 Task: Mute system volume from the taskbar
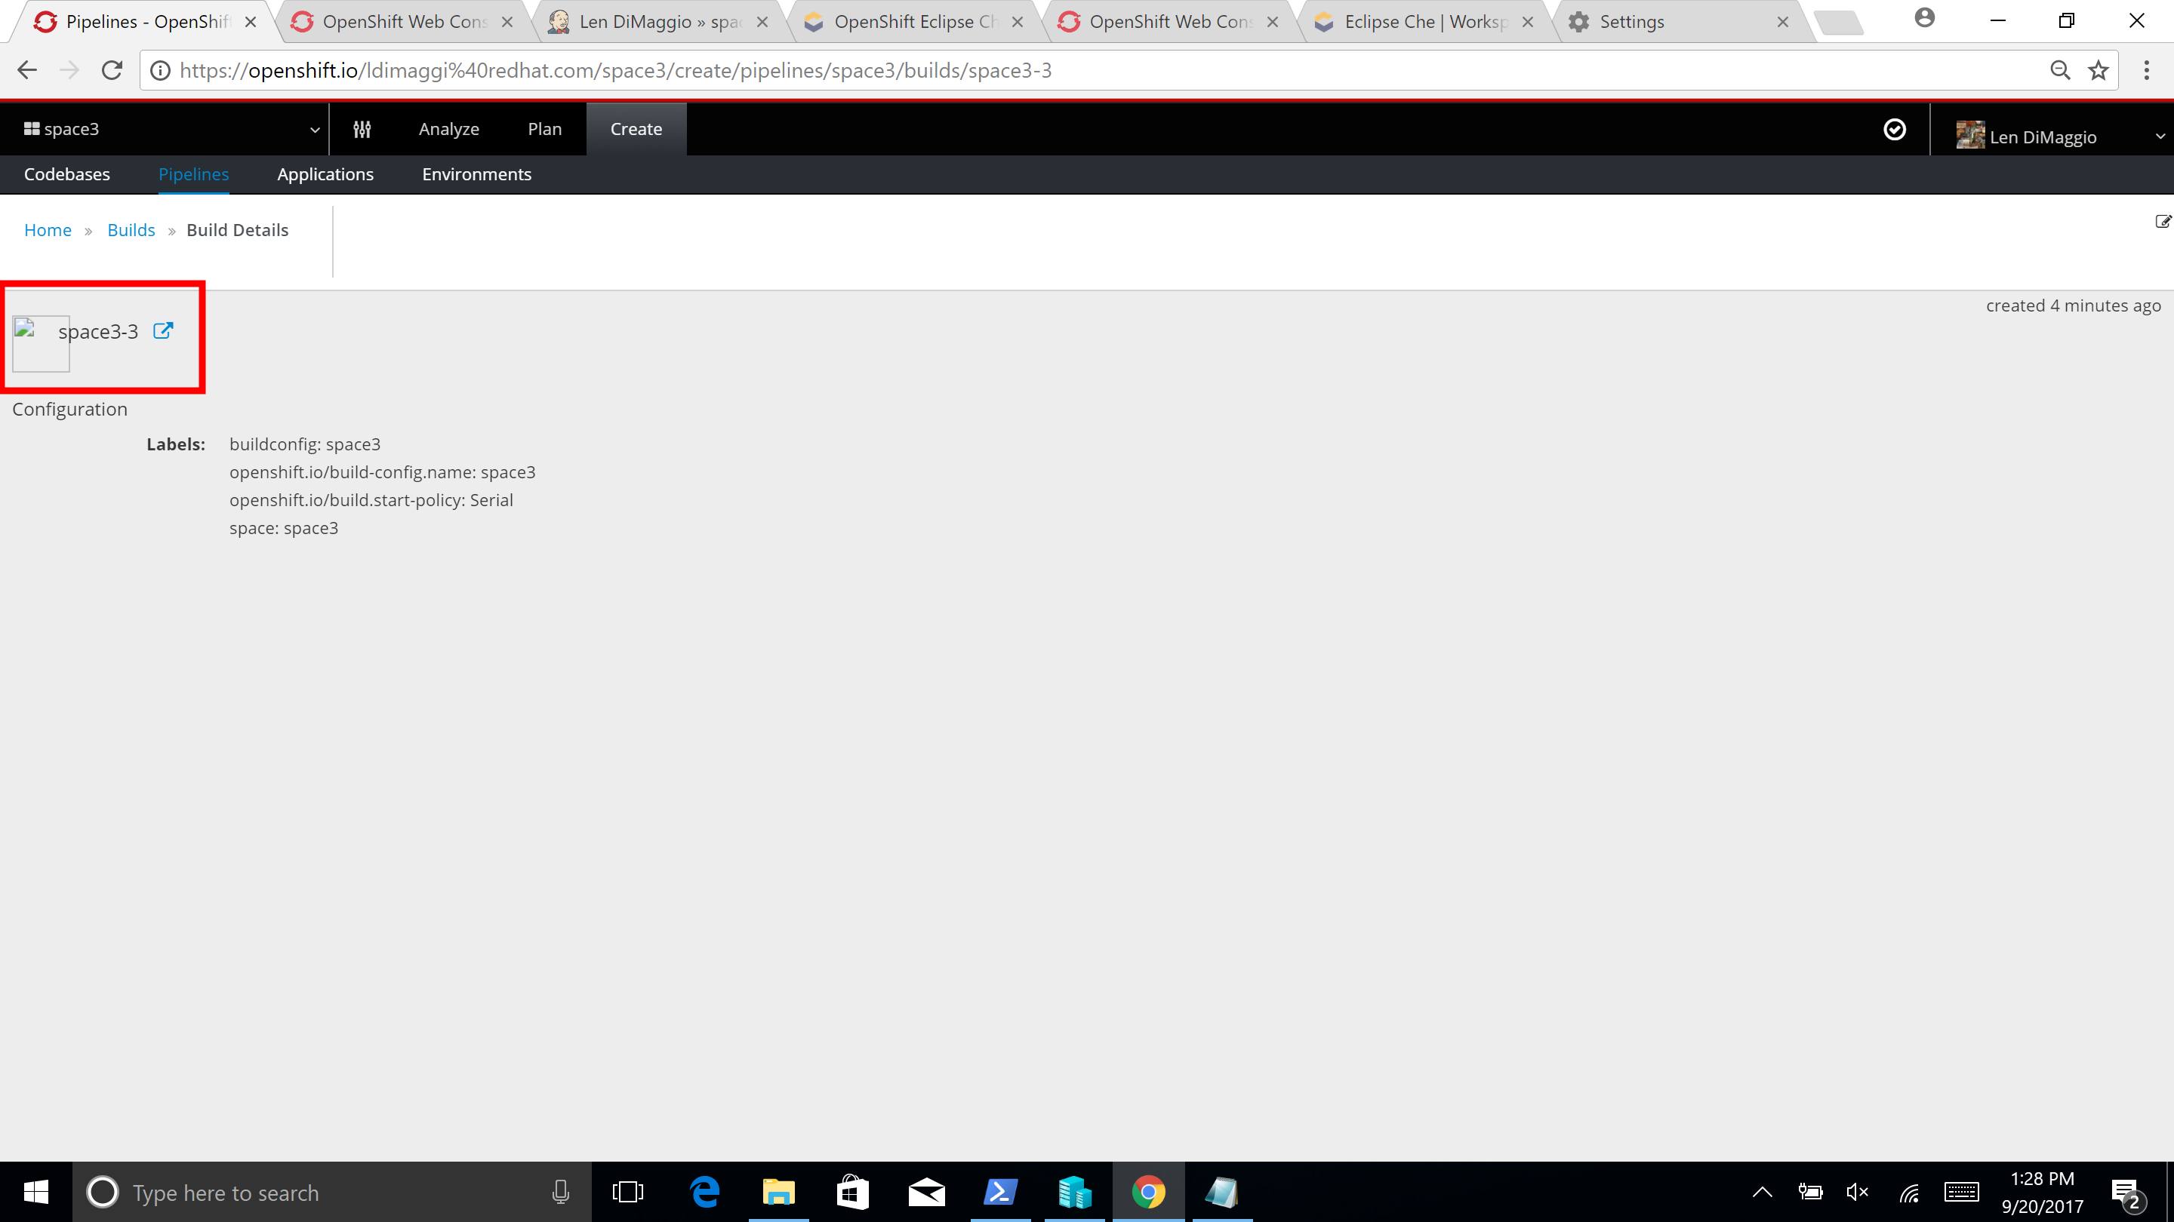1858,1193
